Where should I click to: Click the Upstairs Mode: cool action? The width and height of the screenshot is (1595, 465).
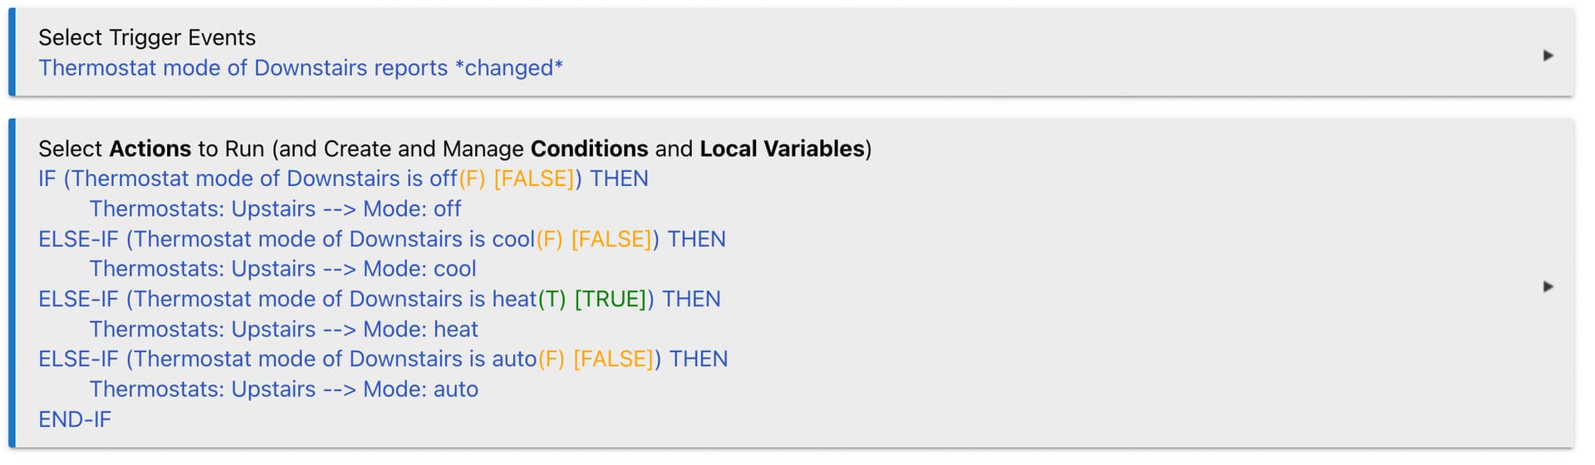pyautogui.click(x=282, y=269)
